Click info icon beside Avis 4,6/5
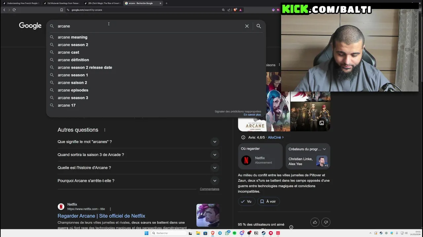423x237 pixels. [243, 137]
